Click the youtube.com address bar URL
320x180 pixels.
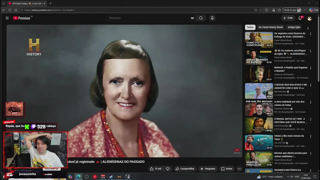(49, 10)
